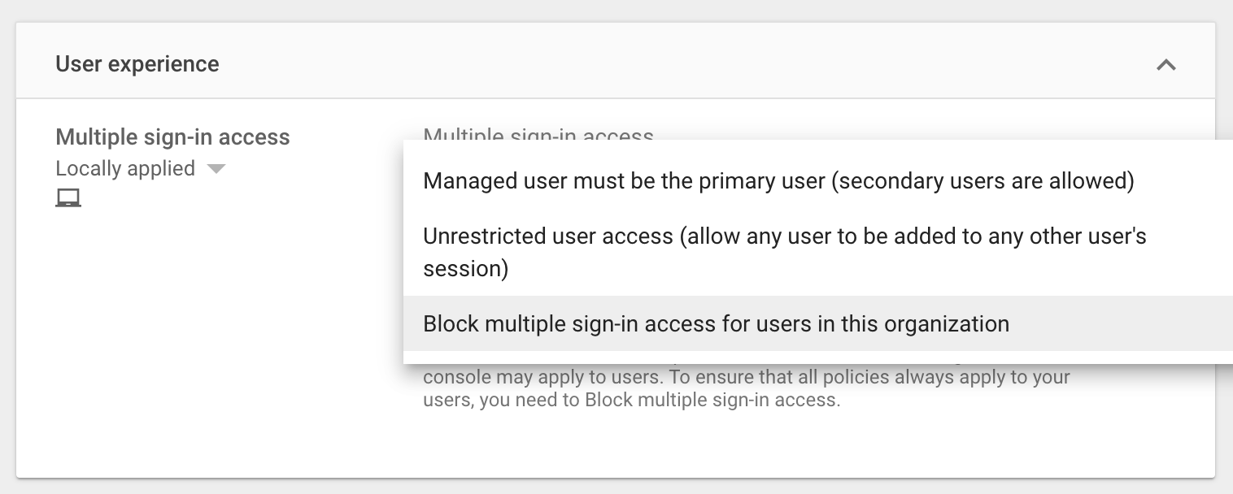Image resolution: width=1233 pixels, height=494 pixels.
Task: Select Managed user must be primary user
Action: [778, 180]
